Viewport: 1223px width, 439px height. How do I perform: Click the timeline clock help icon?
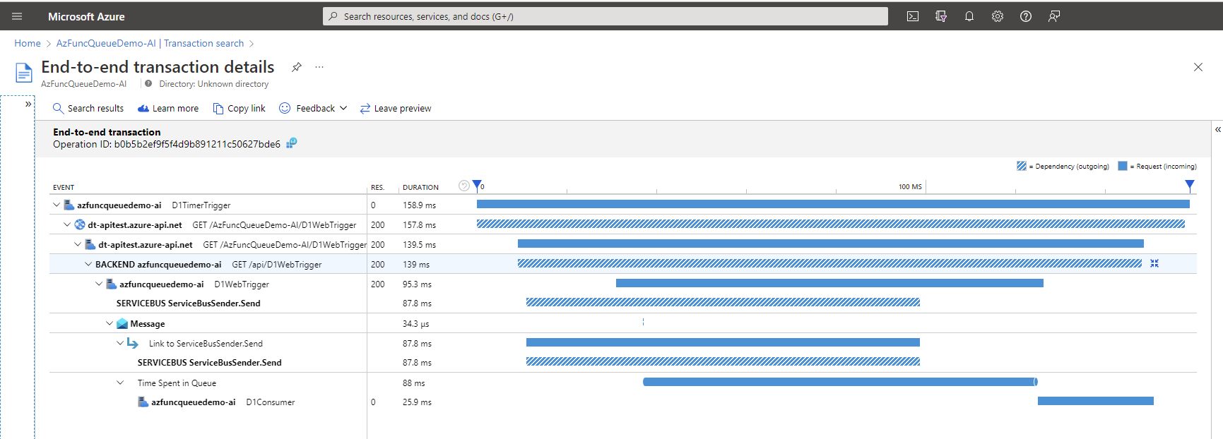tap(464, 186)
